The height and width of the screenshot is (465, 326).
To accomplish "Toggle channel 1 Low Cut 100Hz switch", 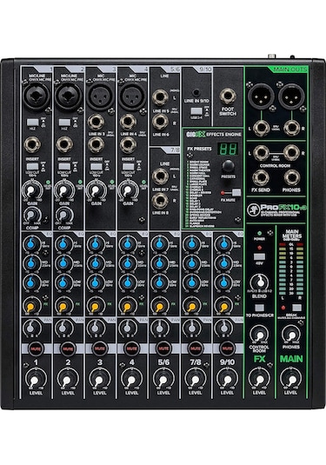I will click(x=33, y=167).
